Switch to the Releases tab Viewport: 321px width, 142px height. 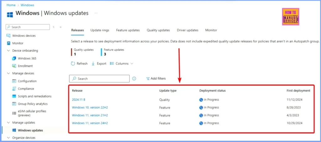click(78, 30)
